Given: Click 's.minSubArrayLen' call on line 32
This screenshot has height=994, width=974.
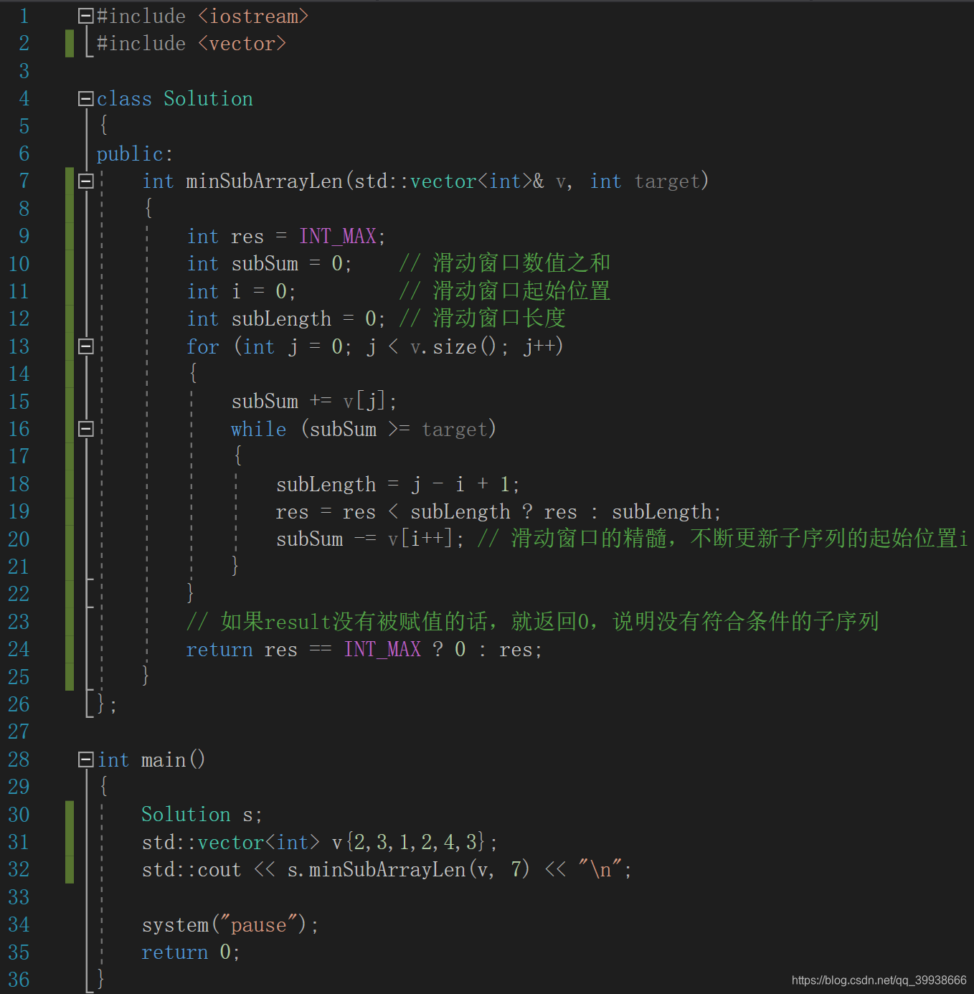Looking at the screenshot, I should click(x=376, y=870).
